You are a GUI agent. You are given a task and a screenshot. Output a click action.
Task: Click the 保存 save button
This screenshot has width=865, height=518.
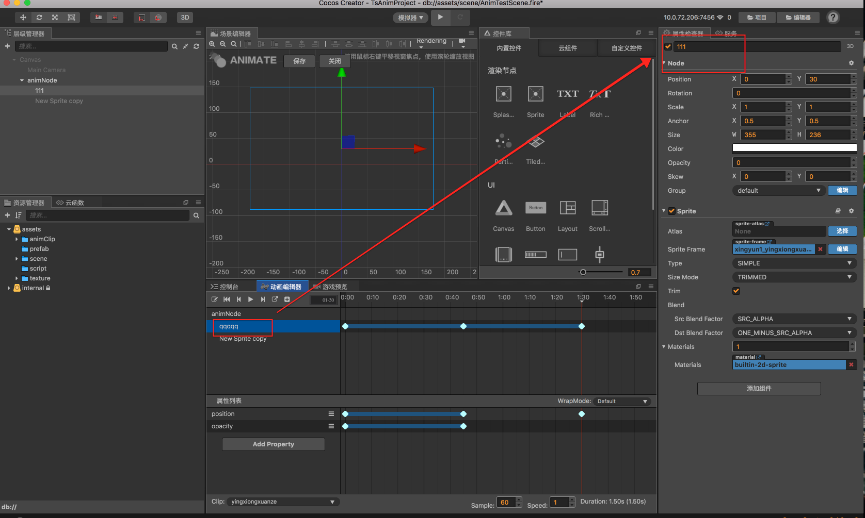(x=299, y=61)
